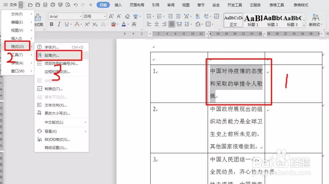
Task: Click the Sort (A-Z) icon
Action: click(198, 16)
